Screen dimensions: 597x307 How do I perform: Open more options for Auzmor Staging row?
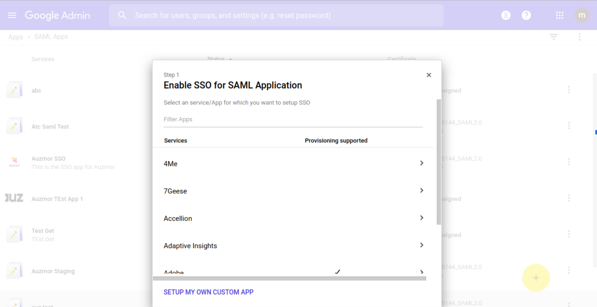569,270
